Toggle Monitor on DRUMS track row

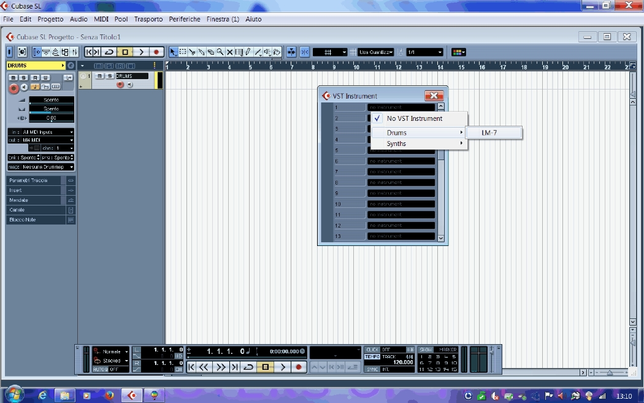pyautogui.click(x=130, y=85)
